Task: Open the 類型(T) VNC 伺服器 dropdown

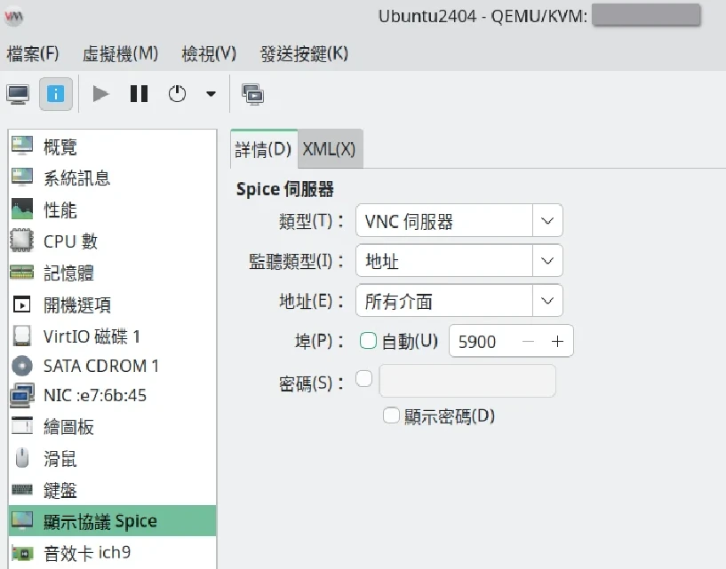Action: [459, 221]
